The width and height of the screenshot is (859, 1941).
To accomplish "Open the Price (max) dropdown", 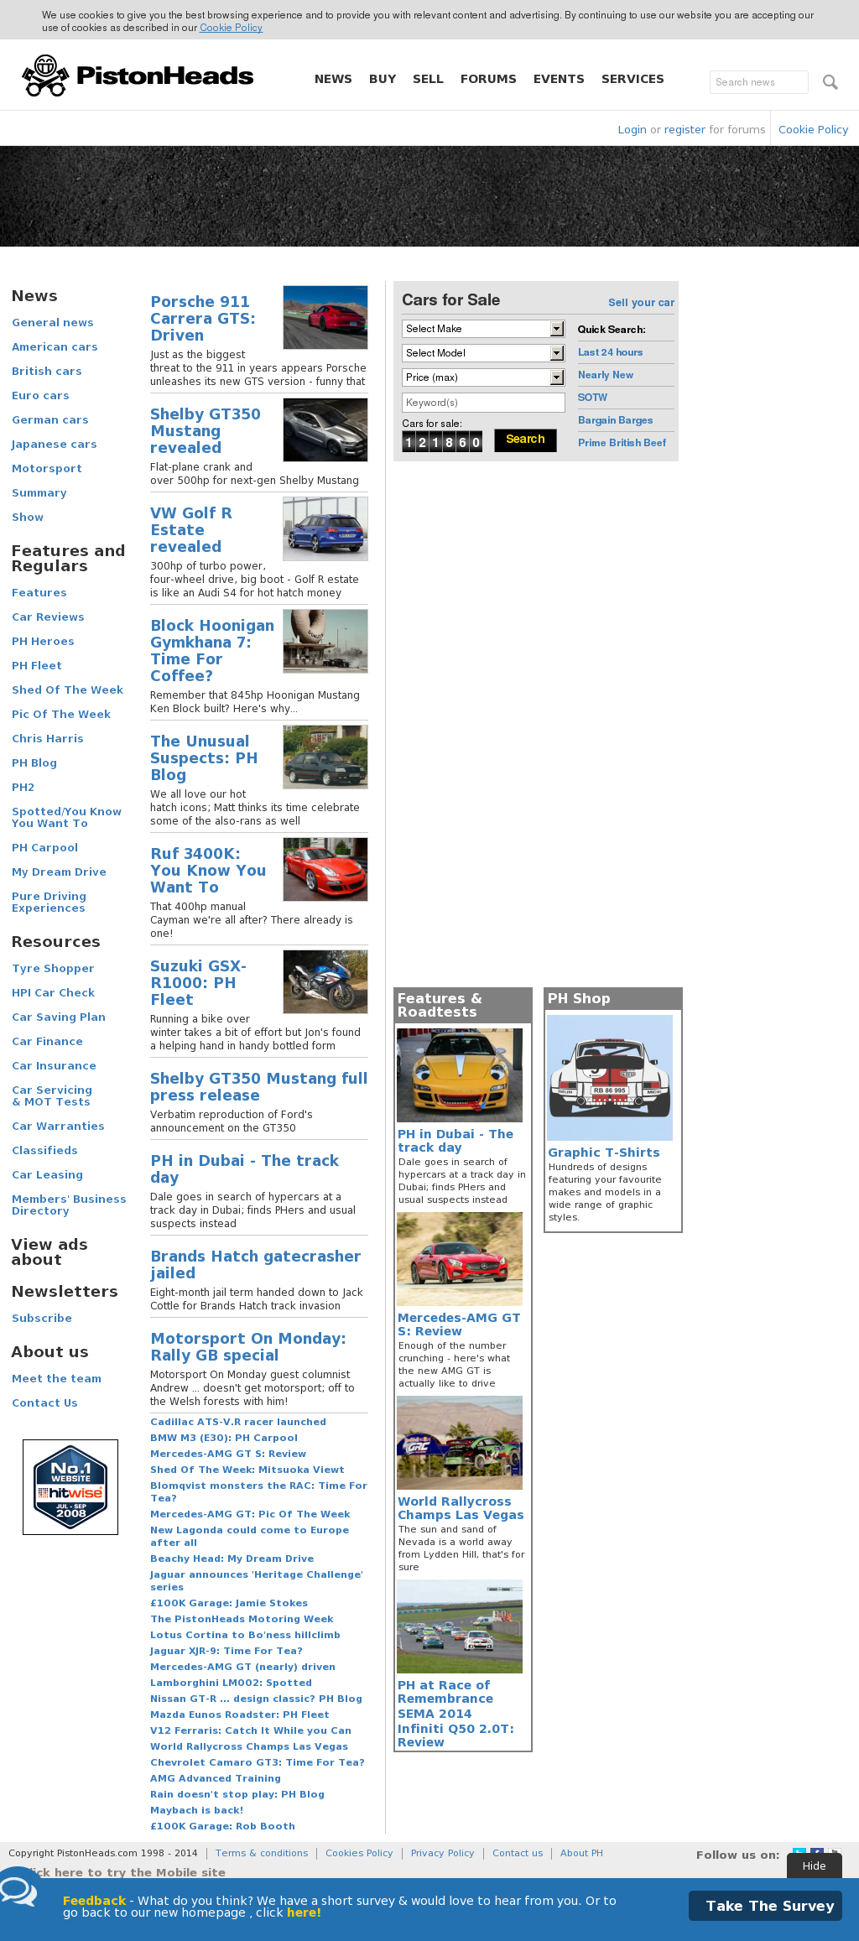I will point(483,377).
